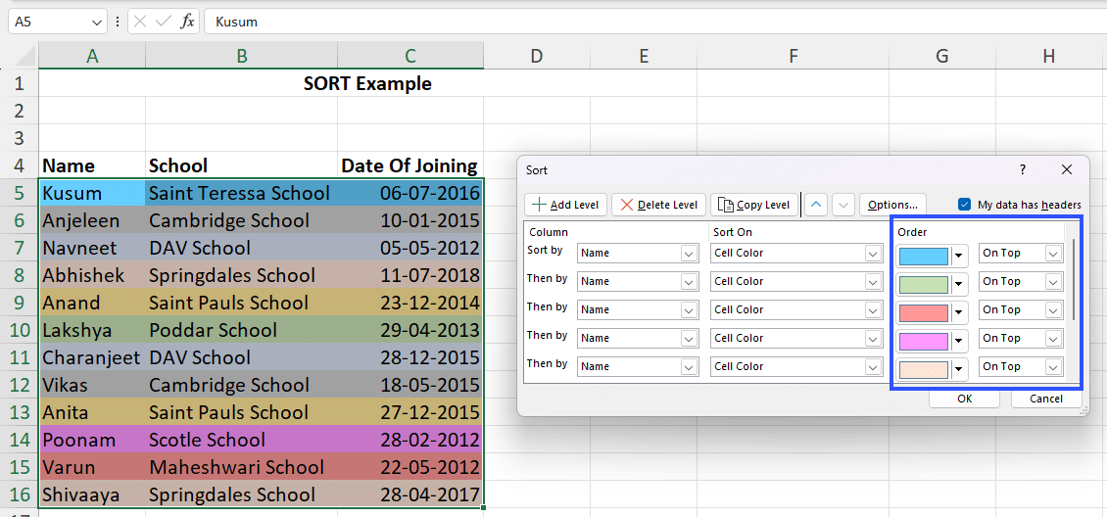Select row 16 header
The image size is (1107, 517).
19,494
